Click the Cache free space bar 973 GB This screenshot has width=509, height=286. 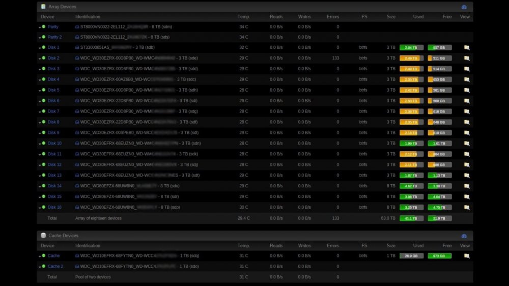pos(440,256)
